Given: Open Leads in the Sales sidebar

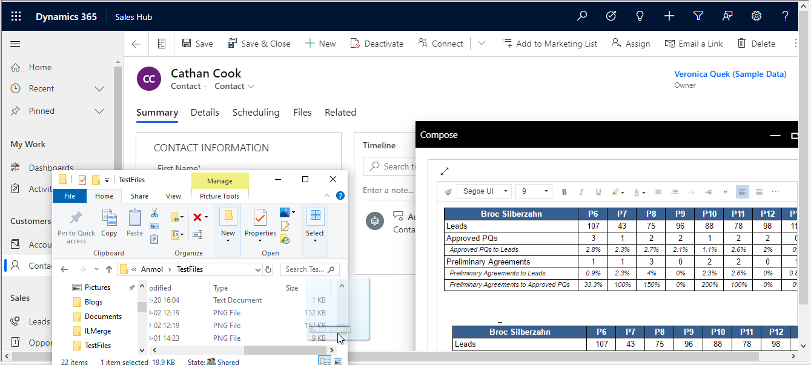Looking at the screenshot, I should (39, 321).
